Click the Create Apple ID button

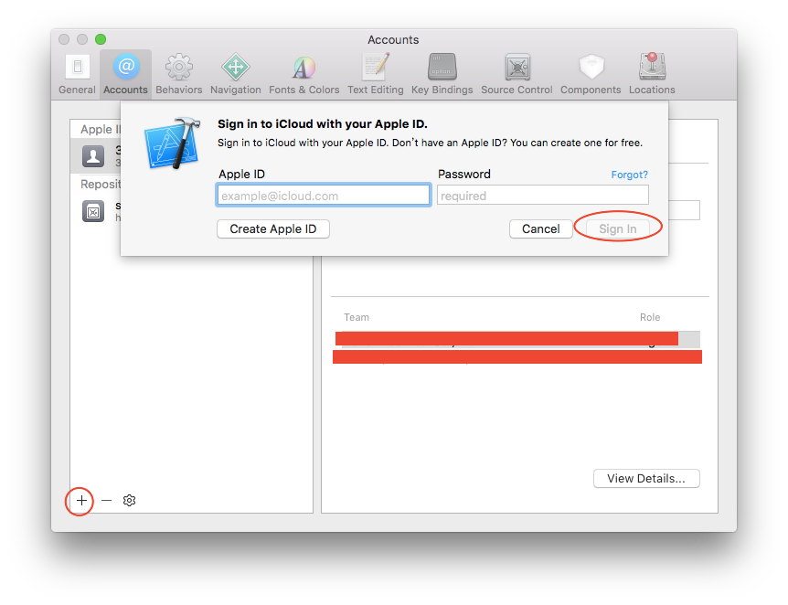tap(272, 228)
